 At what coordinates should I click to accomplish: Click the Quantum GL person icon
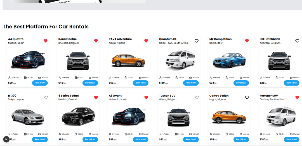[x=161, y=77]
